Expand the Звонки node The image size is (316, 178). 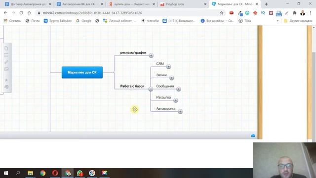[171, 78]
